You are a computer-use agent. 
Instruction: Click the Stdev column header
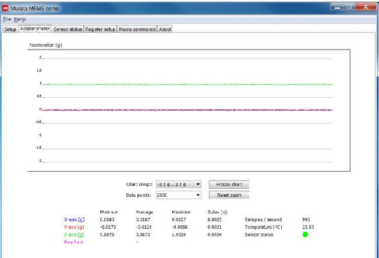[x=217, y=212]
